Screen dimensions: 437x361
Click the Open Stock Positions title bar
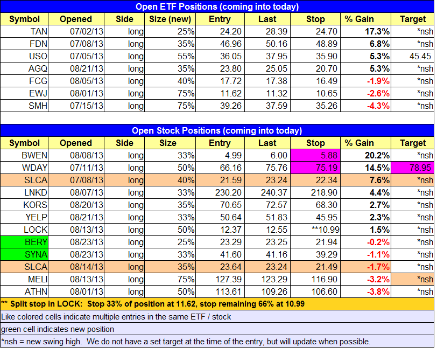point(217,130)
